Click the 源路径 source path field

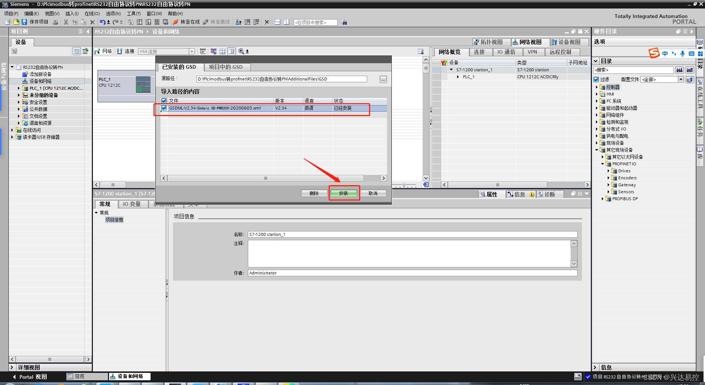[282, 79]
